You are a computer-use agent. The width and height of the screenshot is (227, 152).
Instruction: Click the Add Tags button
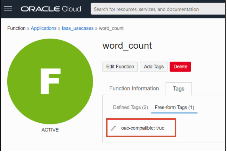(154, 67)
